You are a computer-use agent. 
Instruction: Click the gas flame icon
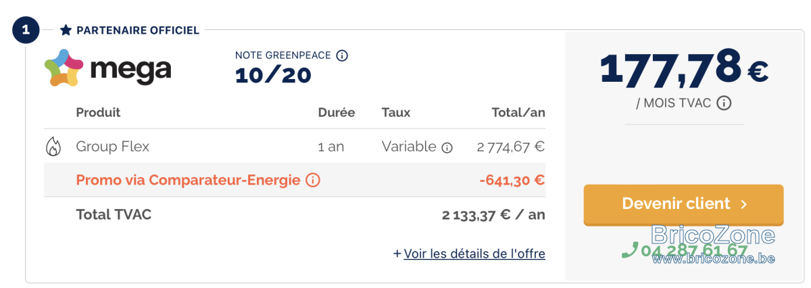coord(53,147)
